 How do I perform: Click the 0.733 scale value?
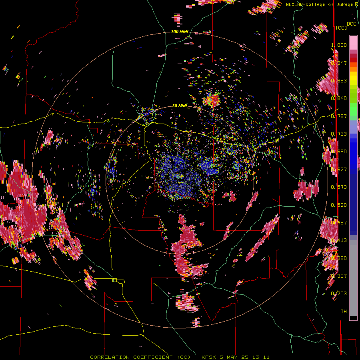point(339,134)
